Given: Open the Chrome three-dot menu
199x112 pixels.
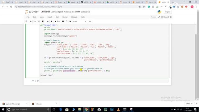Looking at the screenshot, I should pos(196,7).
